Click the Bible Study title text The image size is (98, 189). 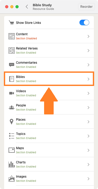42,5
